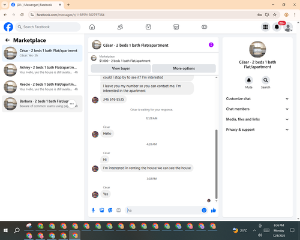This screenshot has width=300, height=240.
Task: Click the voice clip microphone icon
Action: 93,210
